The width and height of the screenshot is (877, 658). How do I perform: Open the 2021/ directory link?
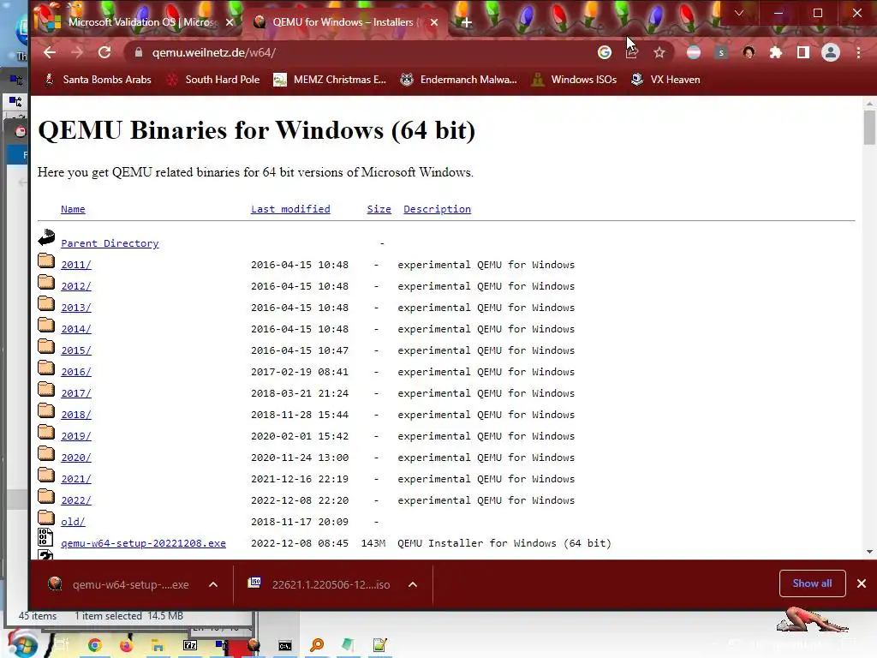76,479
